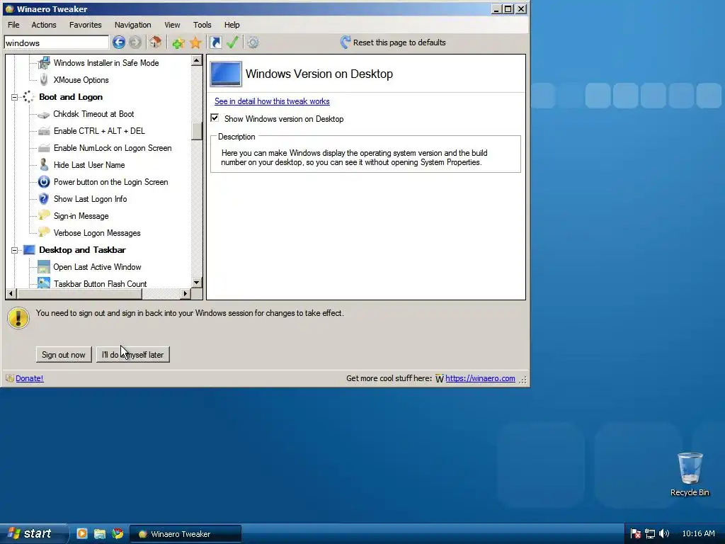Click the tree scrollbar down arrow
Viewport: 725px width, 544px height.
pyautogui.click(x=197, y=282)
